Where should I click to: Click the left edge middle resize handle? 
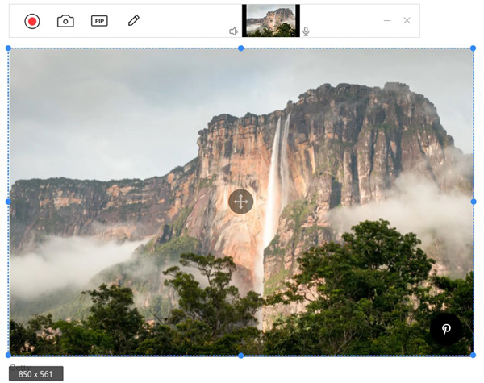point(9,202)
